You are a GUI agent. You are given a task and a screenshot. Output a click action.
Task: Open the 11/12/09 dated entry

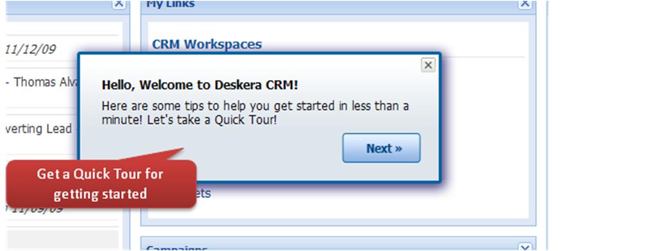pos(30,49)
